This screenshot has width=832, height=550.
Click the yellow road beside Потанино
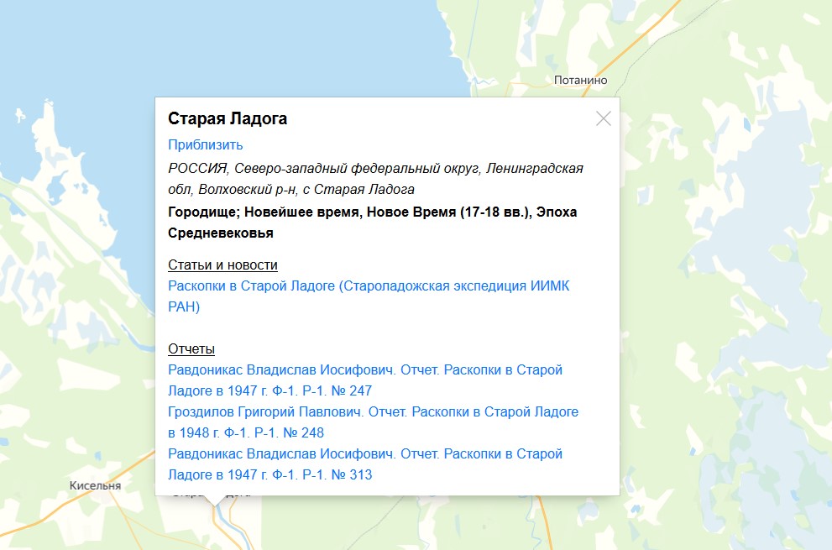point(631,49)
